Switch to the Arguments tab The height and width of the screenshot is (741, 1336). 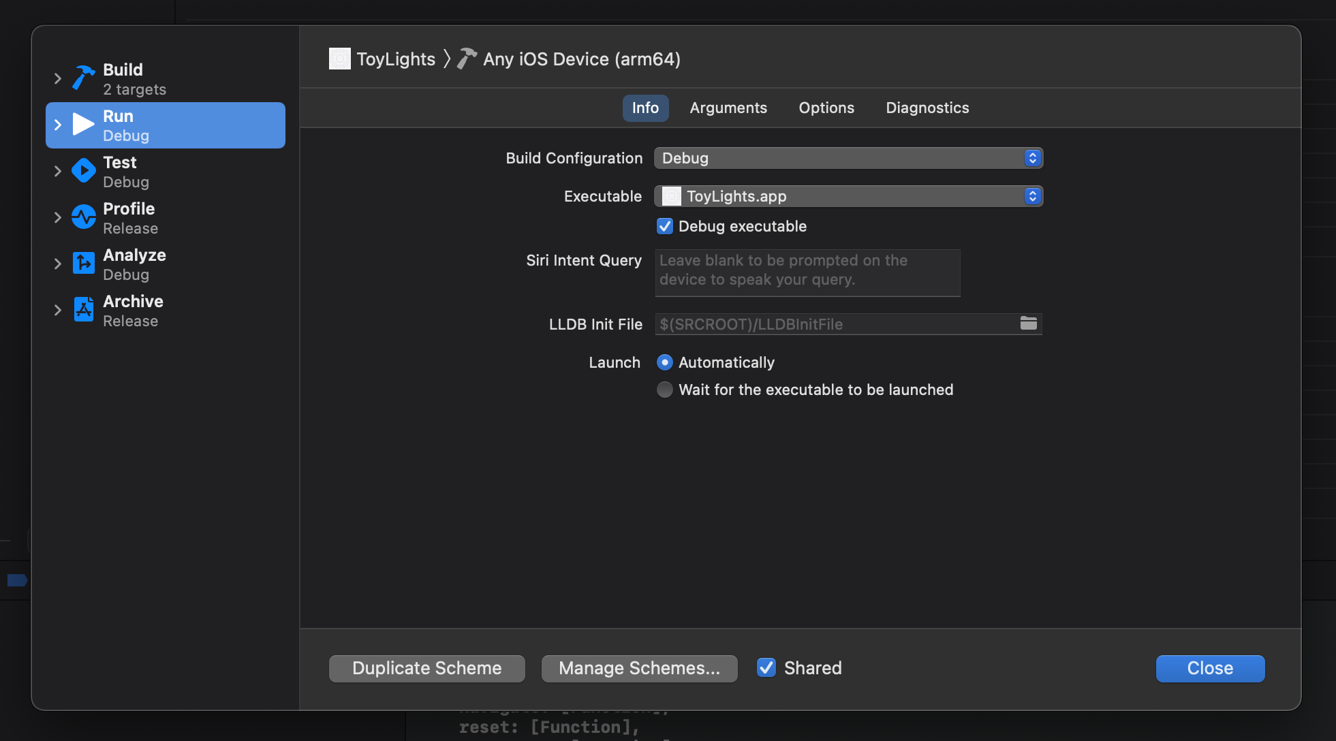pos(728,108)
